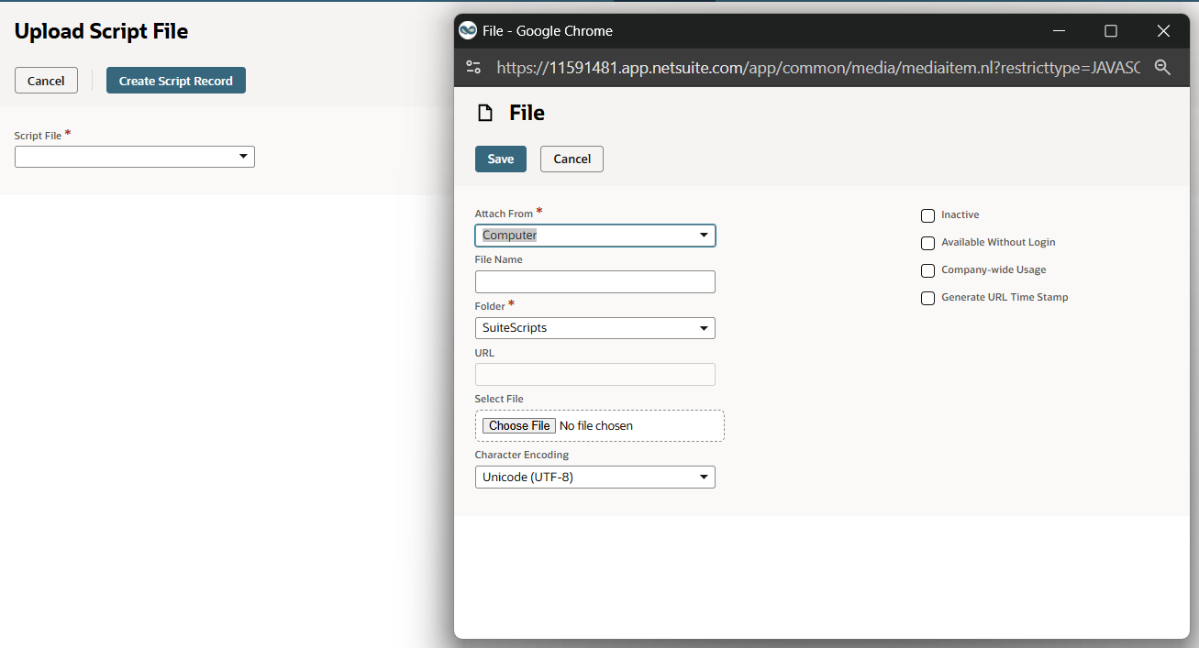
Task: Click the zoom magnifier icon in address bar
Action: (1162, 67)
